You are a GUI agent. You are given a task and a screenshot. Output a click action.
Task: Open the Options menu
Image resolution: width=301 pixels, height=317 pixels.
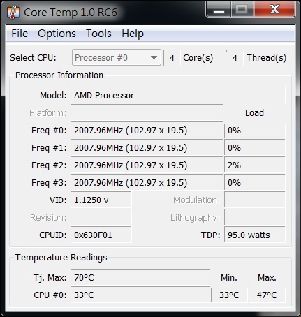coord(57,34)
